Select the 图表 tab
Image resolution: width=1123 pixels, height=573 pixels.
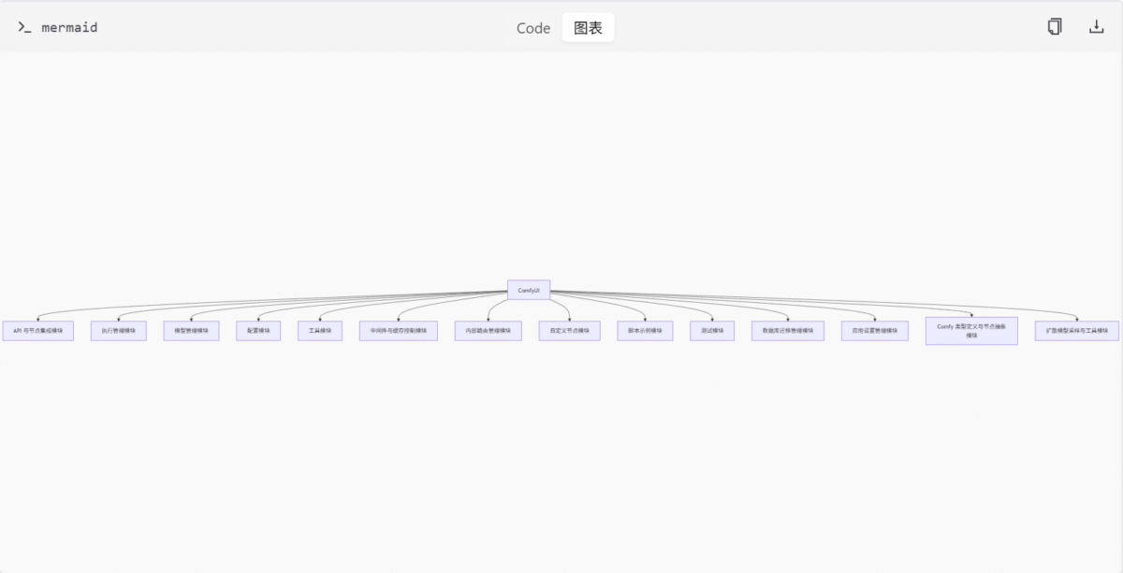pyautogui.click(x=588, y=28)
